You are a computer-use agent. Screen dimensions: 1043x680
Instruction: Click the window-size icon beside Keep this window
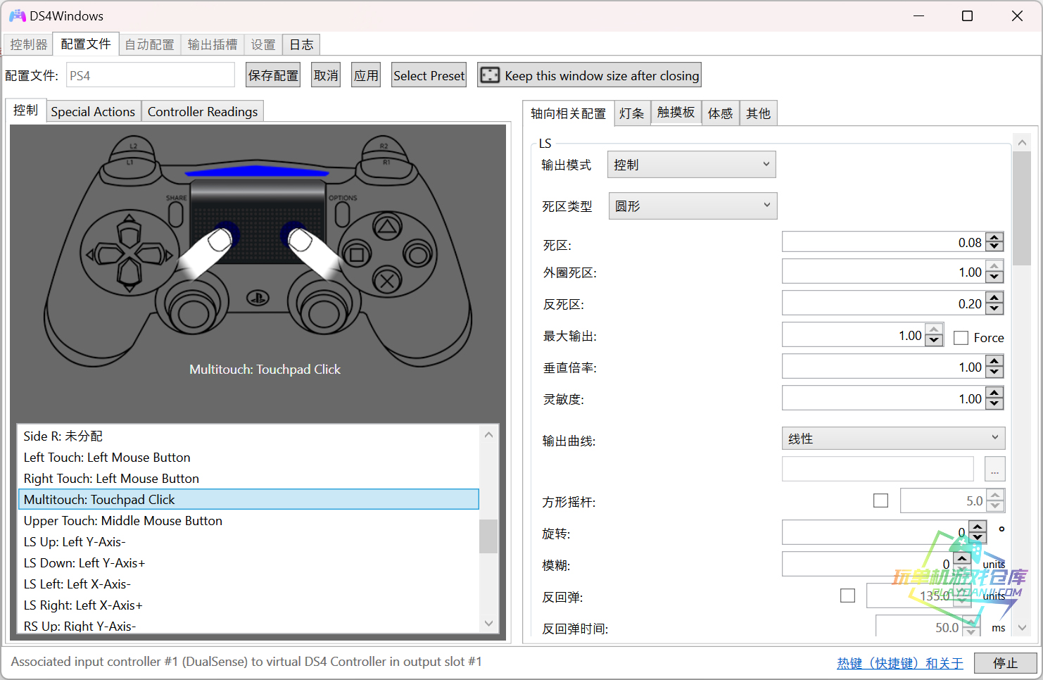(490, 75)
